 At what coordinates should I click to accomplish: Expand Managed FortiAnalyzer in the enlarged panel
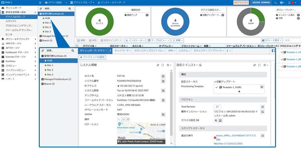click(x=43, y=79)
